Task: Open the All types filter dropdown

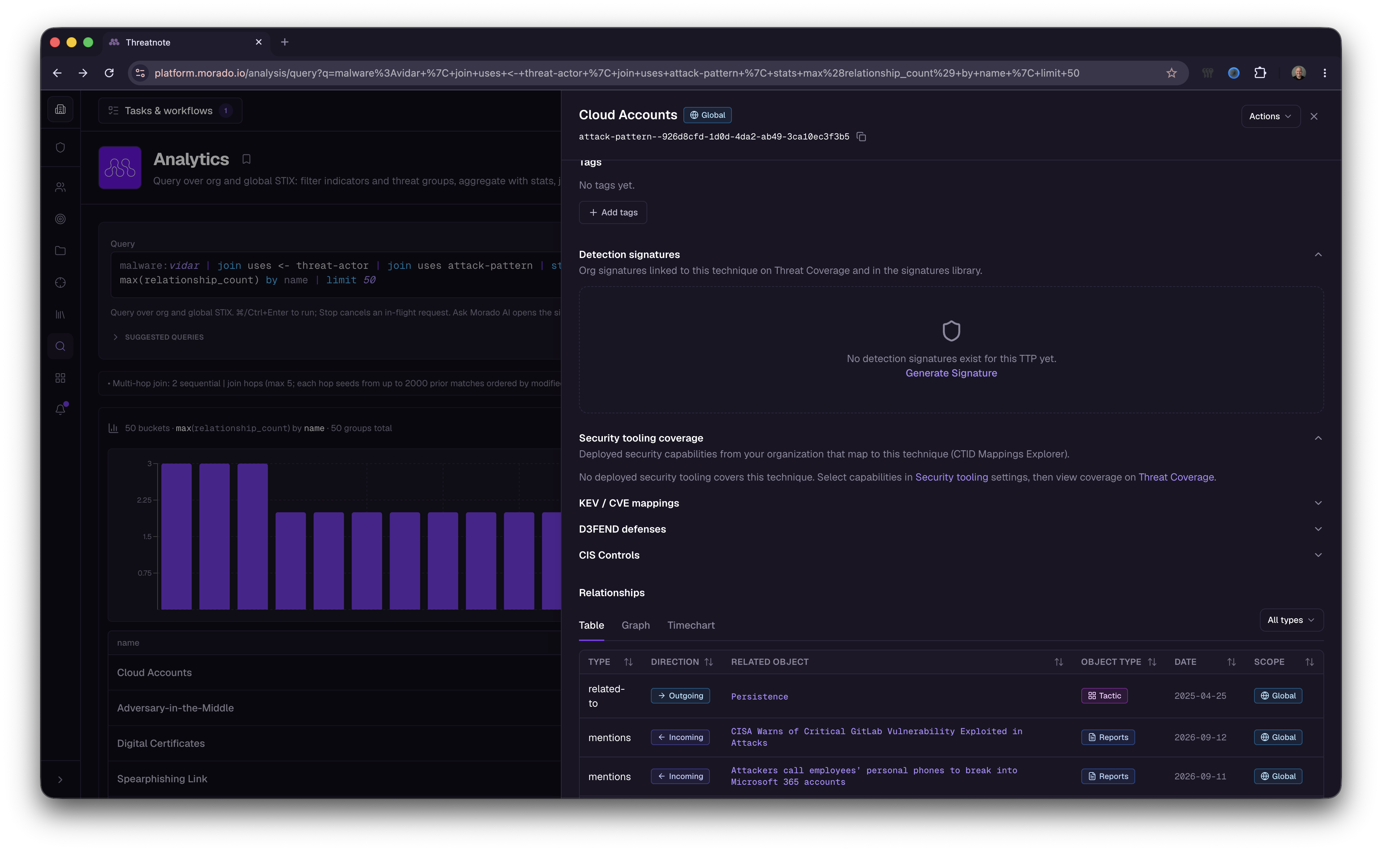Action: (x=1291, y=620)
